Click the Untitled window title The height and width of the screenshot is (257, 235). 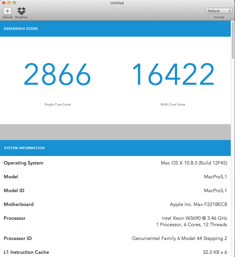[117, 3]
